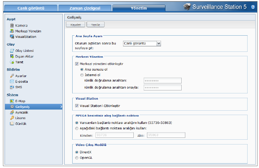Disable Merkezi yönetimi etkinleştir checkbox
The width and height of the screenshot is (259, 168).
point(77,64)
